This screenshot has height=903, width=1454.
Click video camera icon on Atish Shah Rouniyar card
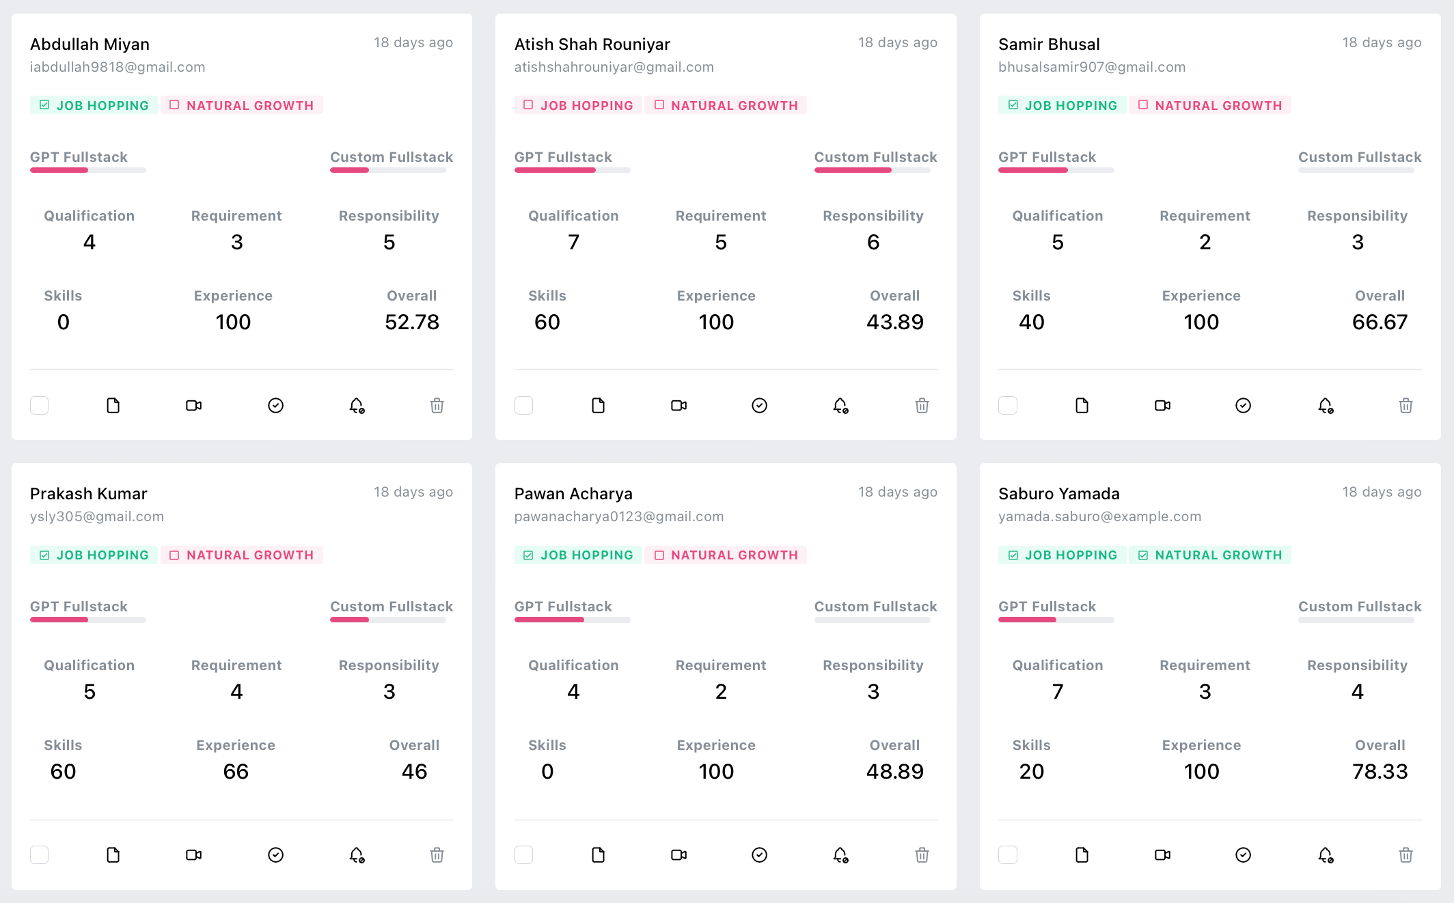[678, 406]
